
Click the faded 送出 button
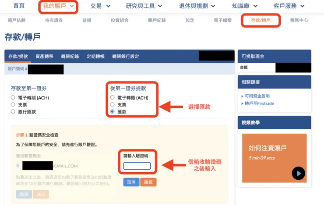click(41, 194)
